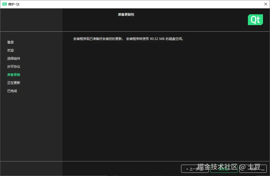
Task: Click the '90.52 MB' disk space message
Action: [x=128, y=39]
